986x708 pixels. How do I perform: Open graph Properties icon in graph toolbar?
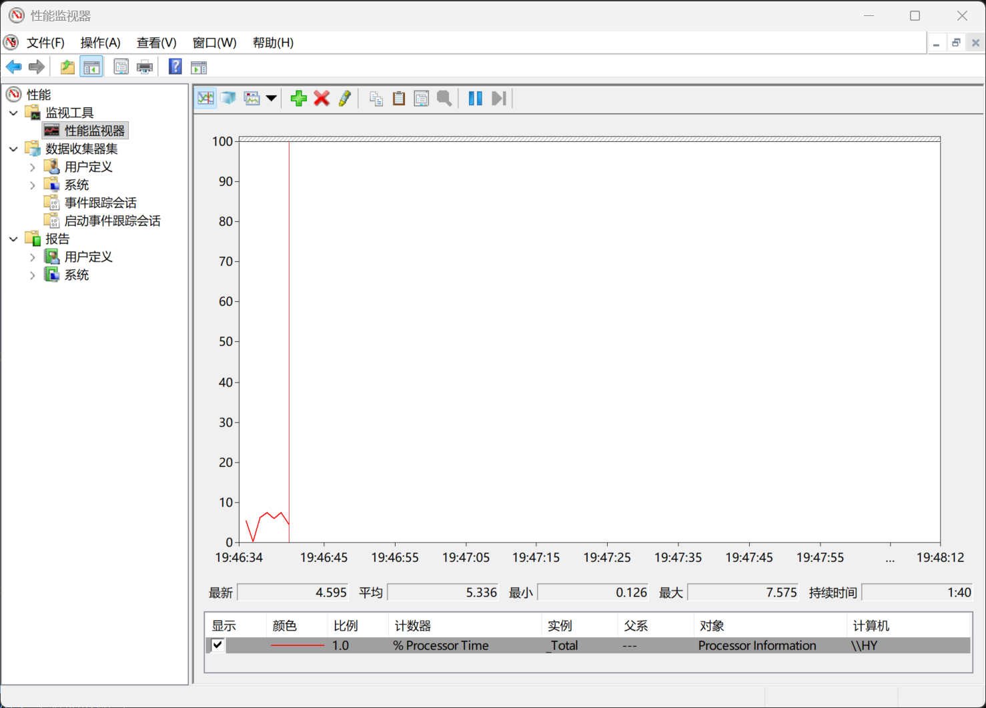point(422,99)
